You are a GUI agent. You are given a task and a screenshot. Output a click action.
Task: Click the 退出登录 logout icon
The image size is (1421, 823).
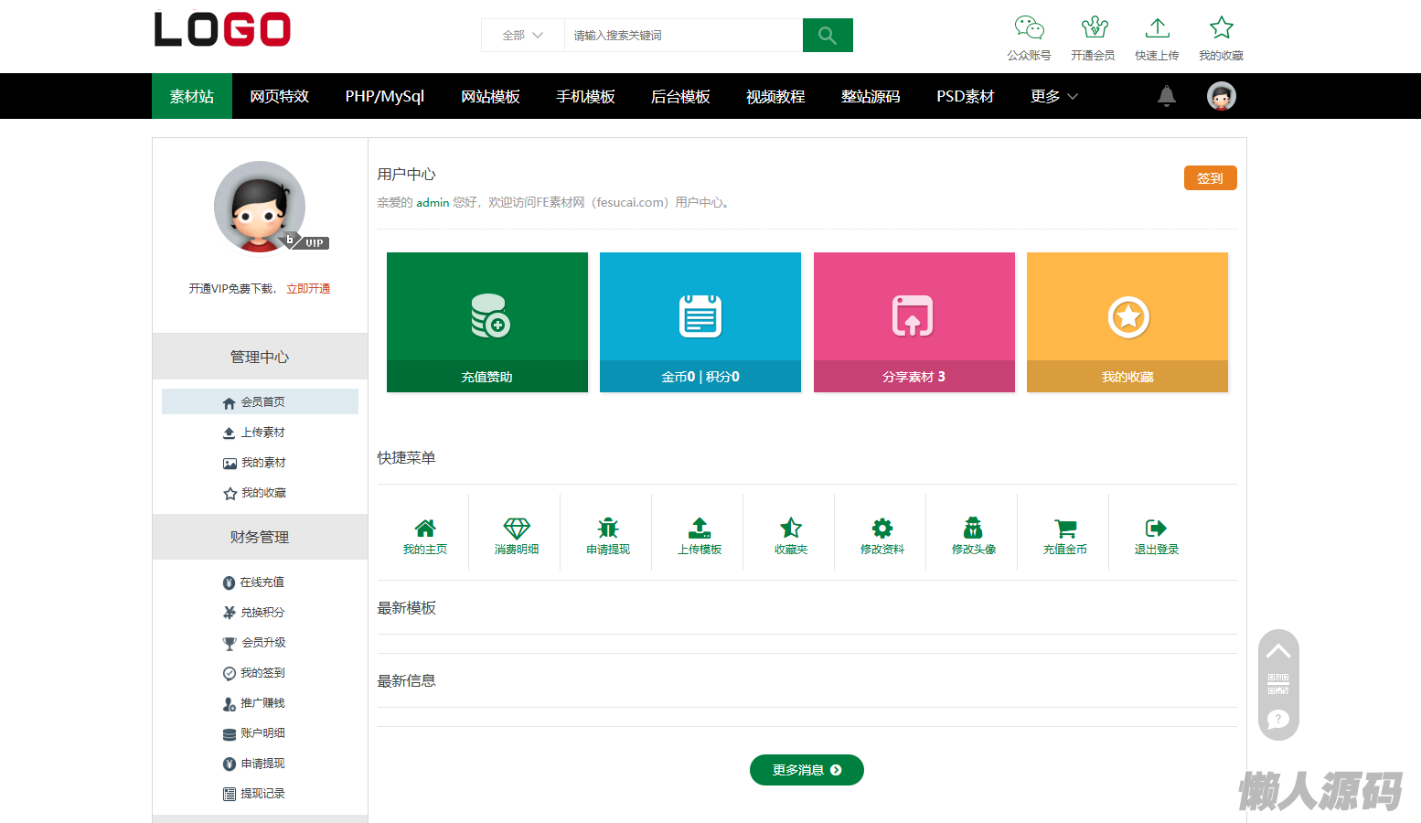click(x=1156, y=529)
